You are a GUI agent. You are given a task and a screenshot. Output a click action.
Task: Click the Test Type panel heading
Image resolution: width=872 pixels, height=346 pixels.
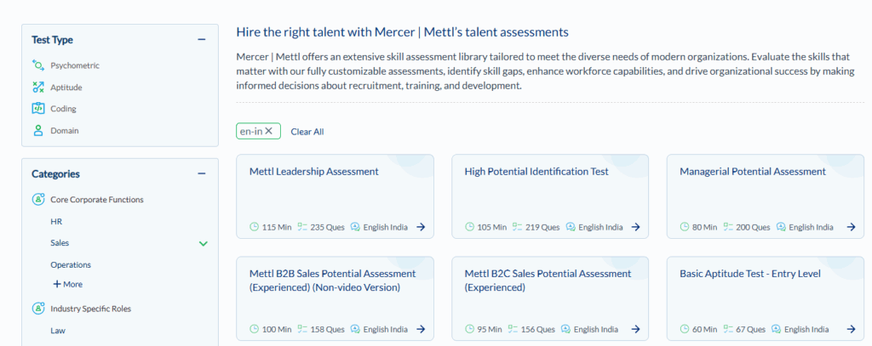point(52,40)
